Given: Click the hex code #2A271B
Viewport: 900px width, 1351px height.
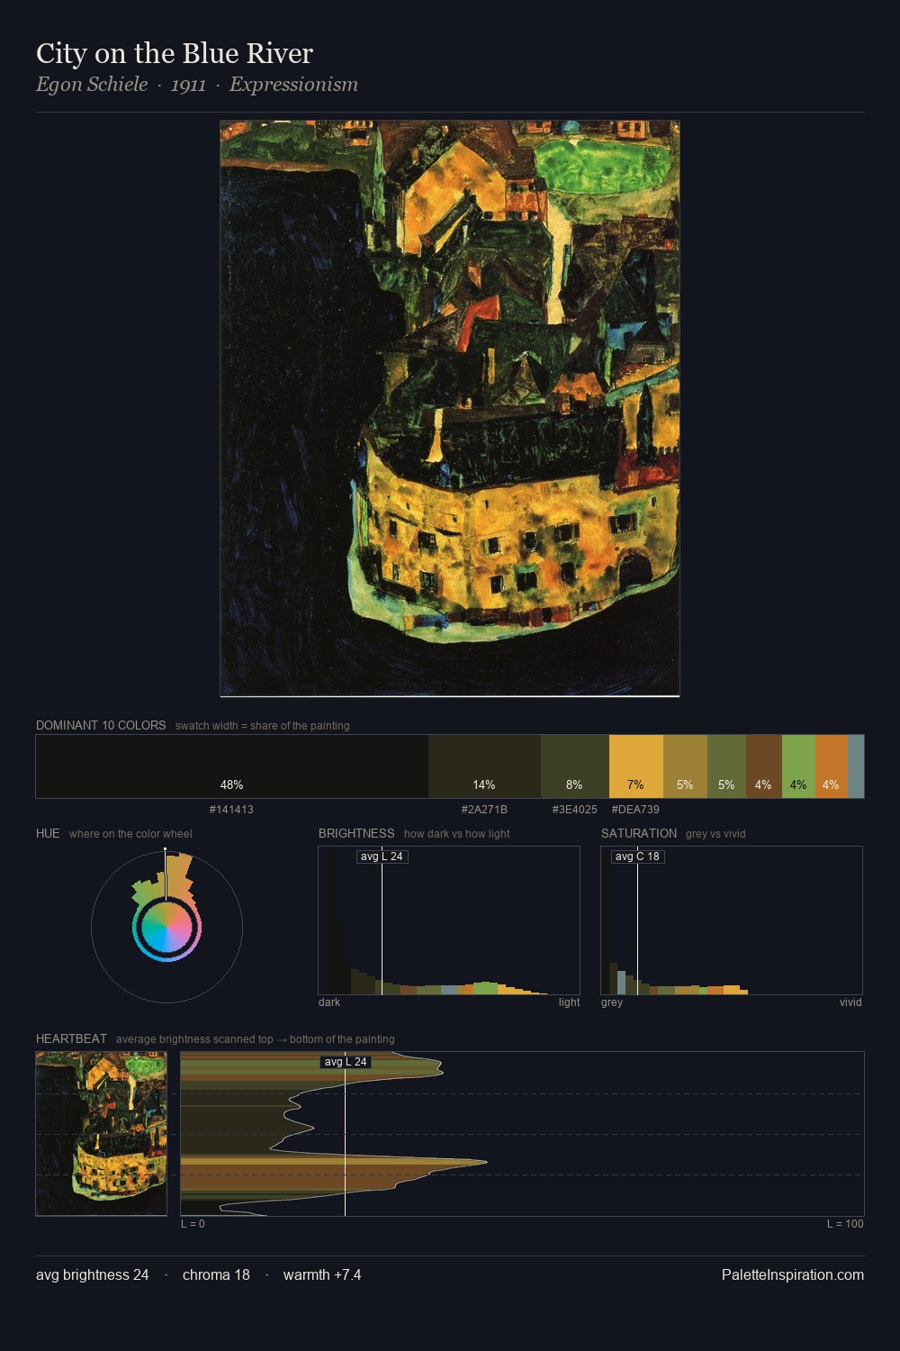Looking at the screenshot, I should coord(484,810).
